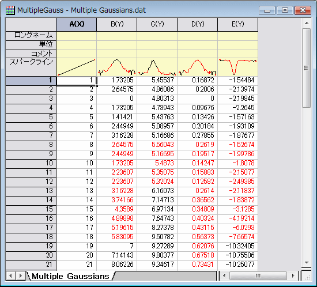Switch to the Multiple Gaussians sheet tab

coord(70,276)
